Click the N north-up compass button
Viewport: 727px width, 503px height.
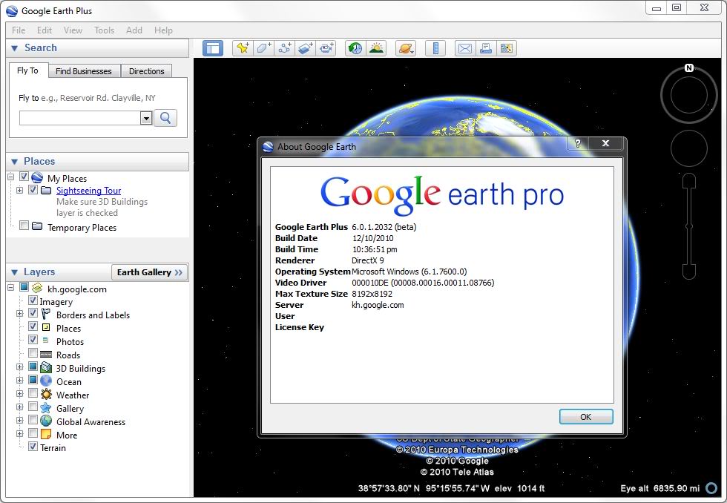pyautogui.click(x=689, y=68)
